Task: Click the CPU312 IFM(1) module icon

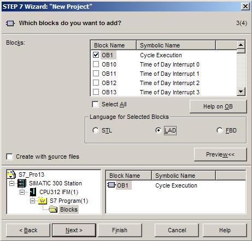Action: click(33, 192)
